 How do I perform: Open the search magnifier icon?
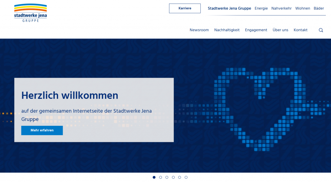(x=321, y=30)
